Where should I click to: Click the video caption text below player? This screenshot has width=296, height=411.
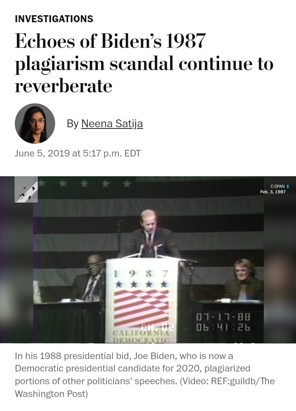145,375
